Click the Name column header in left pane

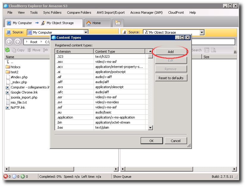27,57
